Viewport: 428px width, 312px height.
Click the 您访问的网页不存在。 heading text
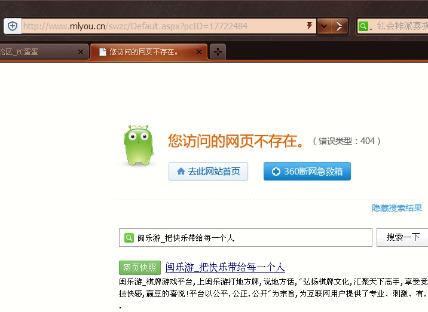pyautogui.click(x=236, y=141)
